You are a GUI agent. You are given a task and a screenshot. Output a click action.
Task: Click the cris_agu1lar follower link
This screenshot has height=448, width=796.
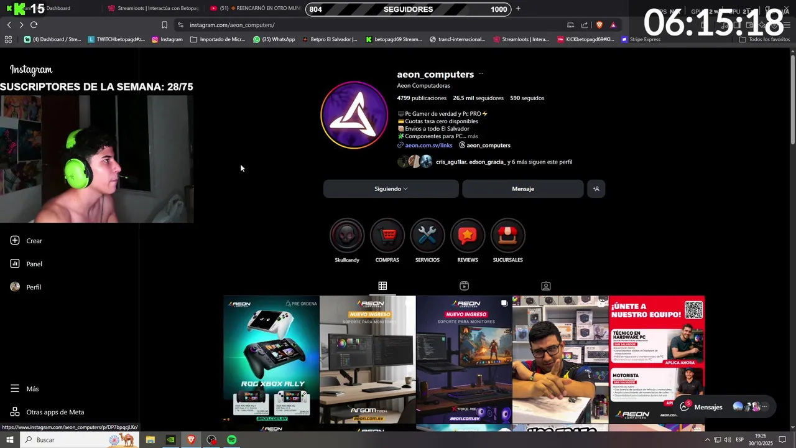pos(451,162)
